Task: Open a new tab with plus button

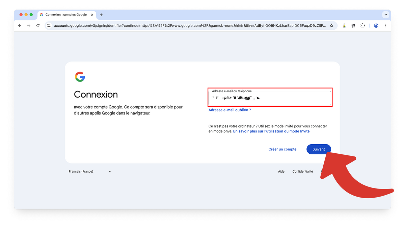Action: coord(101,15)
